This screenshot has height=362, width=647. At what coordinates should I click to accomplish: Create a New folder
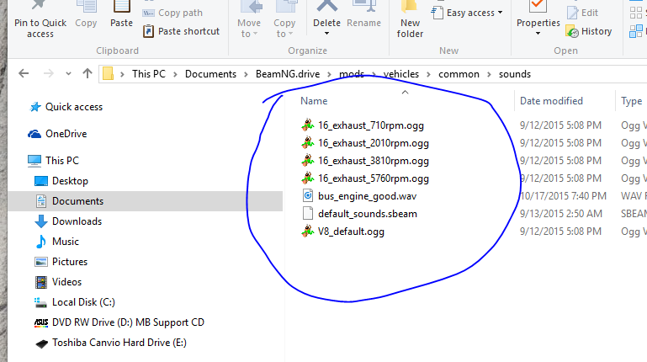pyautogui.click(x=410, y=20)
